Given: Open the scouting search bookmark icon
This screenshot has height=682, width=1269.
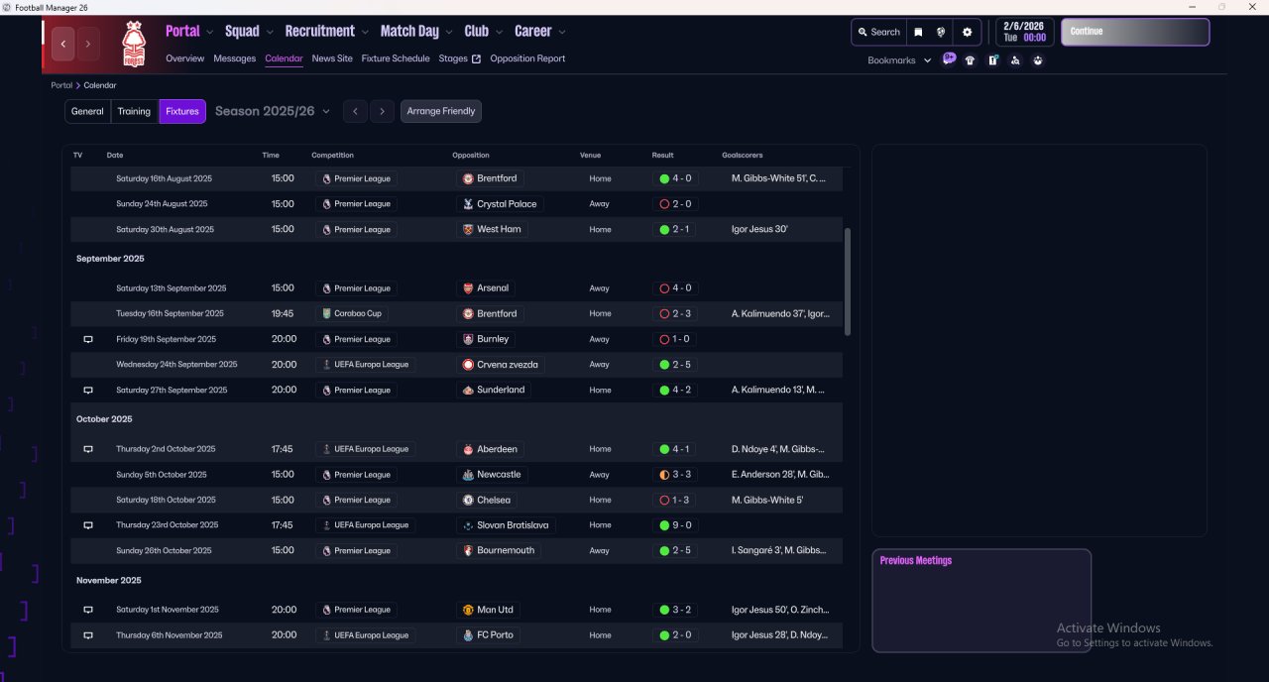Looking at the screenshot, I should pyautogui.click(x=1015, y=60).
